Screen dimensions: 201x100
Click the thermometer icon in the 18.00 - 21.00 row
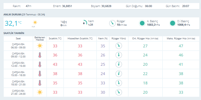point(40,83)
